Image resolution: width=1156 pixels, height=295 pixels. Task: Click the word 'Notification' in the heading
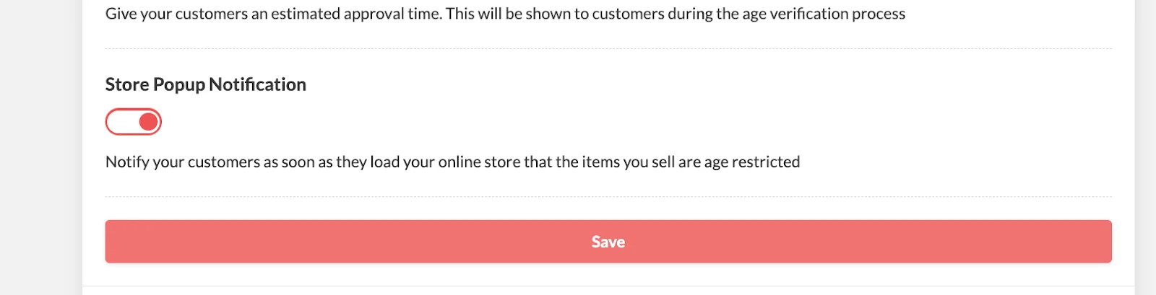click(x=258, y=84)
